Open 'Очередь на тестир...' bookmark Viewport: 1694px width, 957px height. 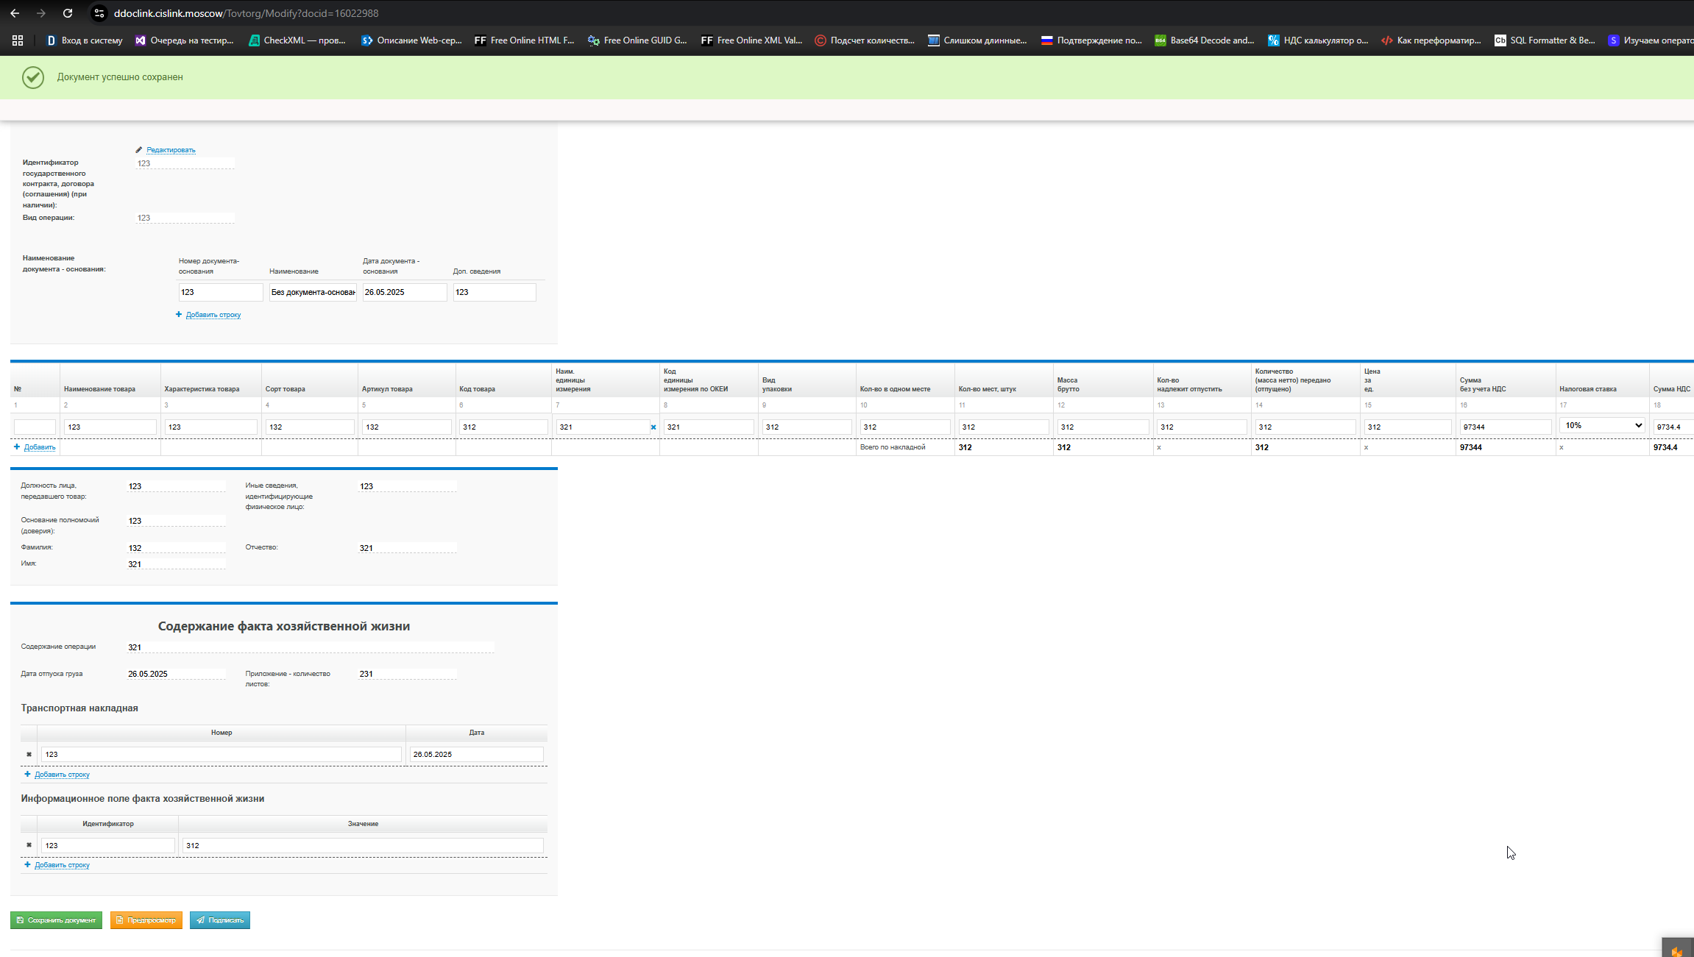click(x=184, y=40)
